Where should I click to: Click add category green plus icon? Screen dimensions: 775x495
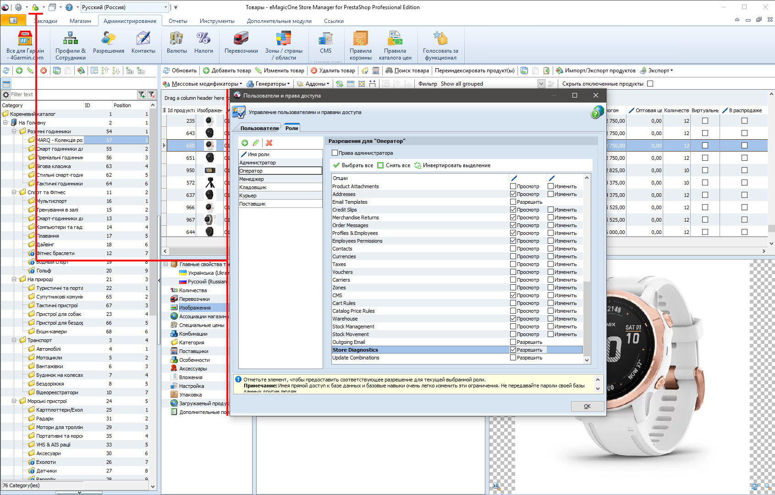click(19, 71)
